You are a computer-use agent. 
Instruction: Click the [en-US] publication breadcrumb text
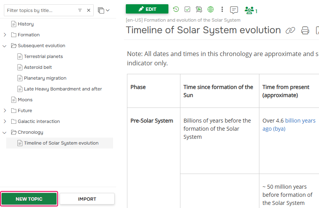click(183, 20)
